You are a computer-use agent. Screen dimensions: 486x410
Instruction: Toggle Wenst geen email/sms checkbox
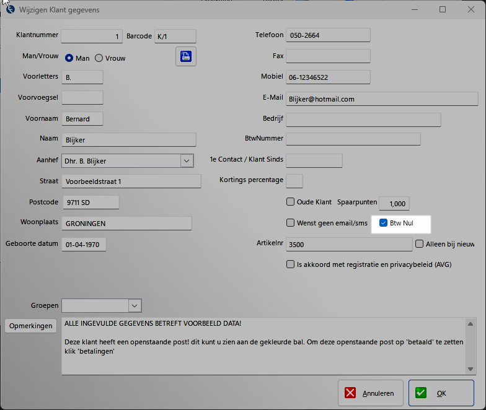coord(290,223)
